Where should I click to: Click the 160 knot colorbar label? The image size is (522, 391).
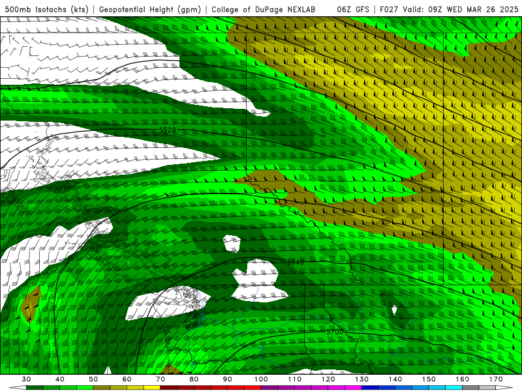463,379
